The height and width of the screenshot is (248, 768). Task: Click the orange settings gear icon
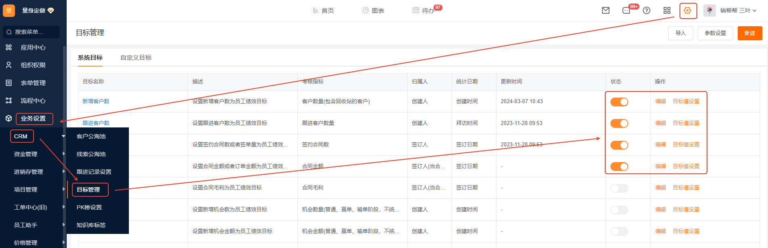point(688,10)
